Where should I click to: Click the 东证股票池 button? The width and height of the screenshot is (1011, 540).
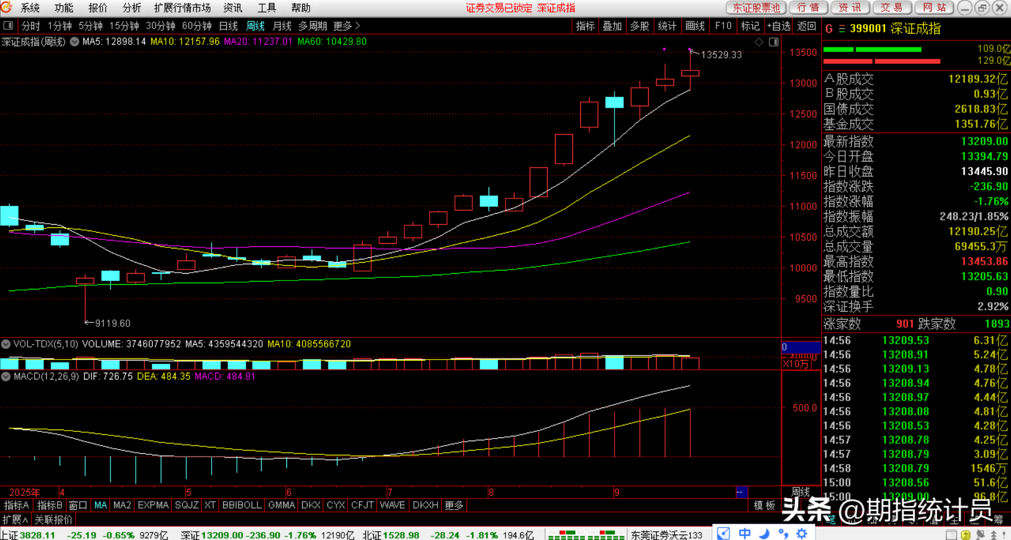[756, 7]
